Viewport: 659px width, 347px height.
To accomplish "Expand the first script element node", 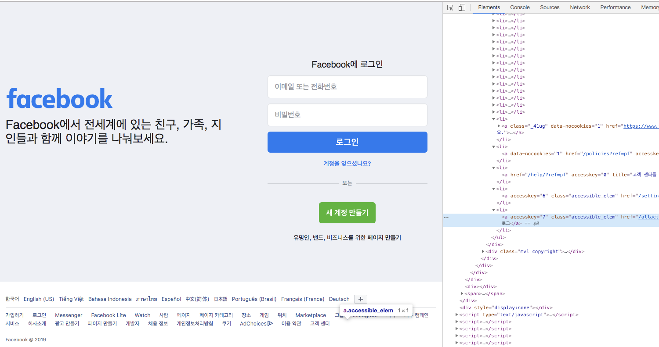I will click(x=456, y=315).
